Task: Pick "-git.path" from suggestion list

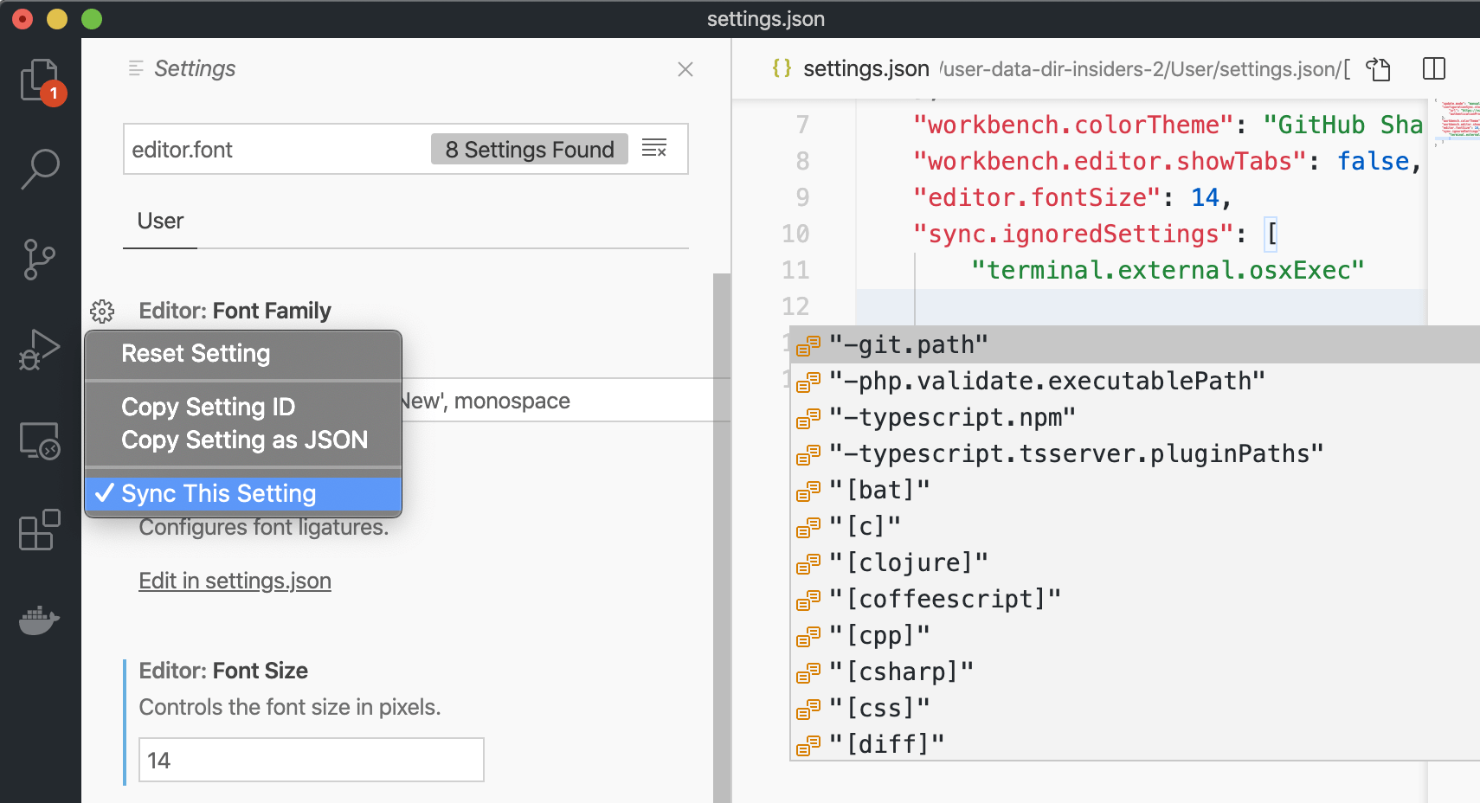Action: [909, 344]
